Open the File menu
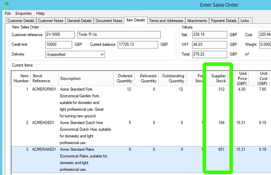The image size is (271, 175). pos(8,13)
